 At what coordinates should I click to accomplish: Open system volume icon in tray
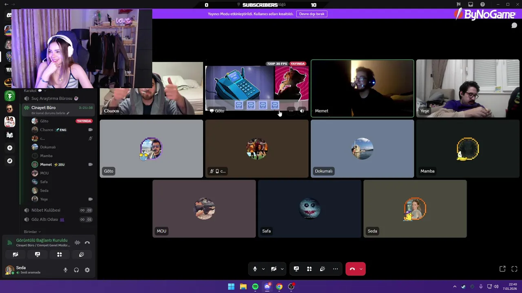496,286
